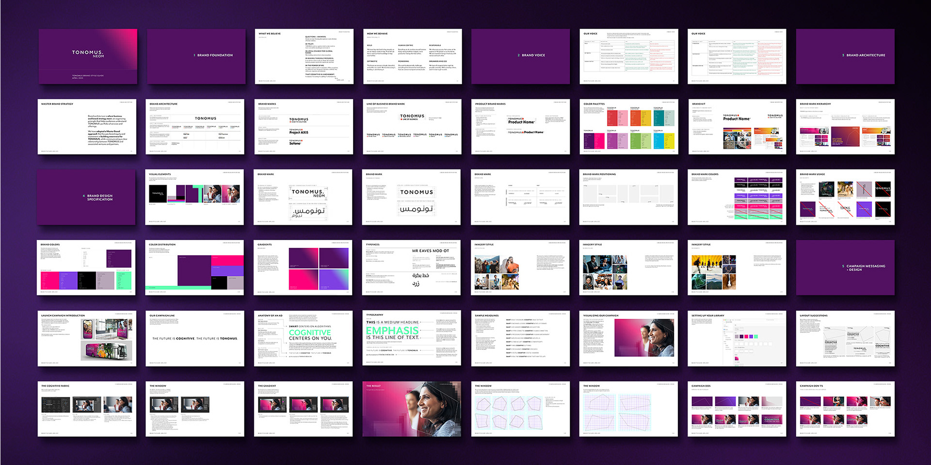Select 'The Gradient' slide
The image size is (931, 465).
point(304,409)
